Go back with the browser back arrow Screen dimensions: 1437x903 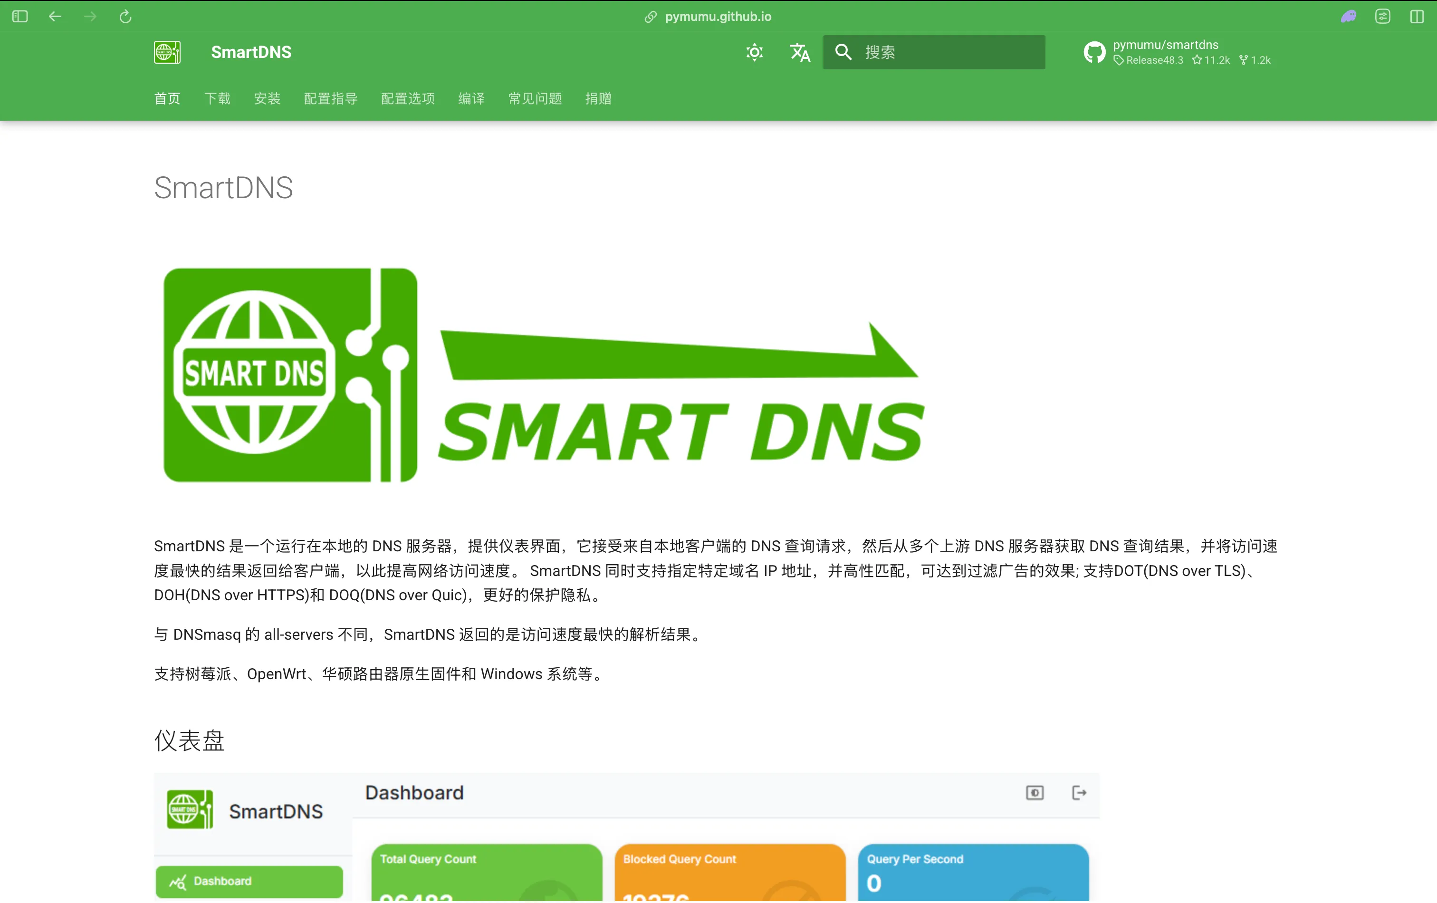(55, 16)
